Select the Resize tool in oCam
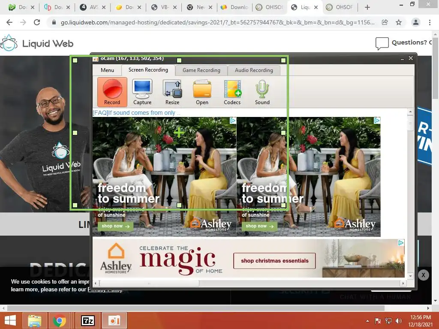 pyautogui.click(x=172, y=92)
